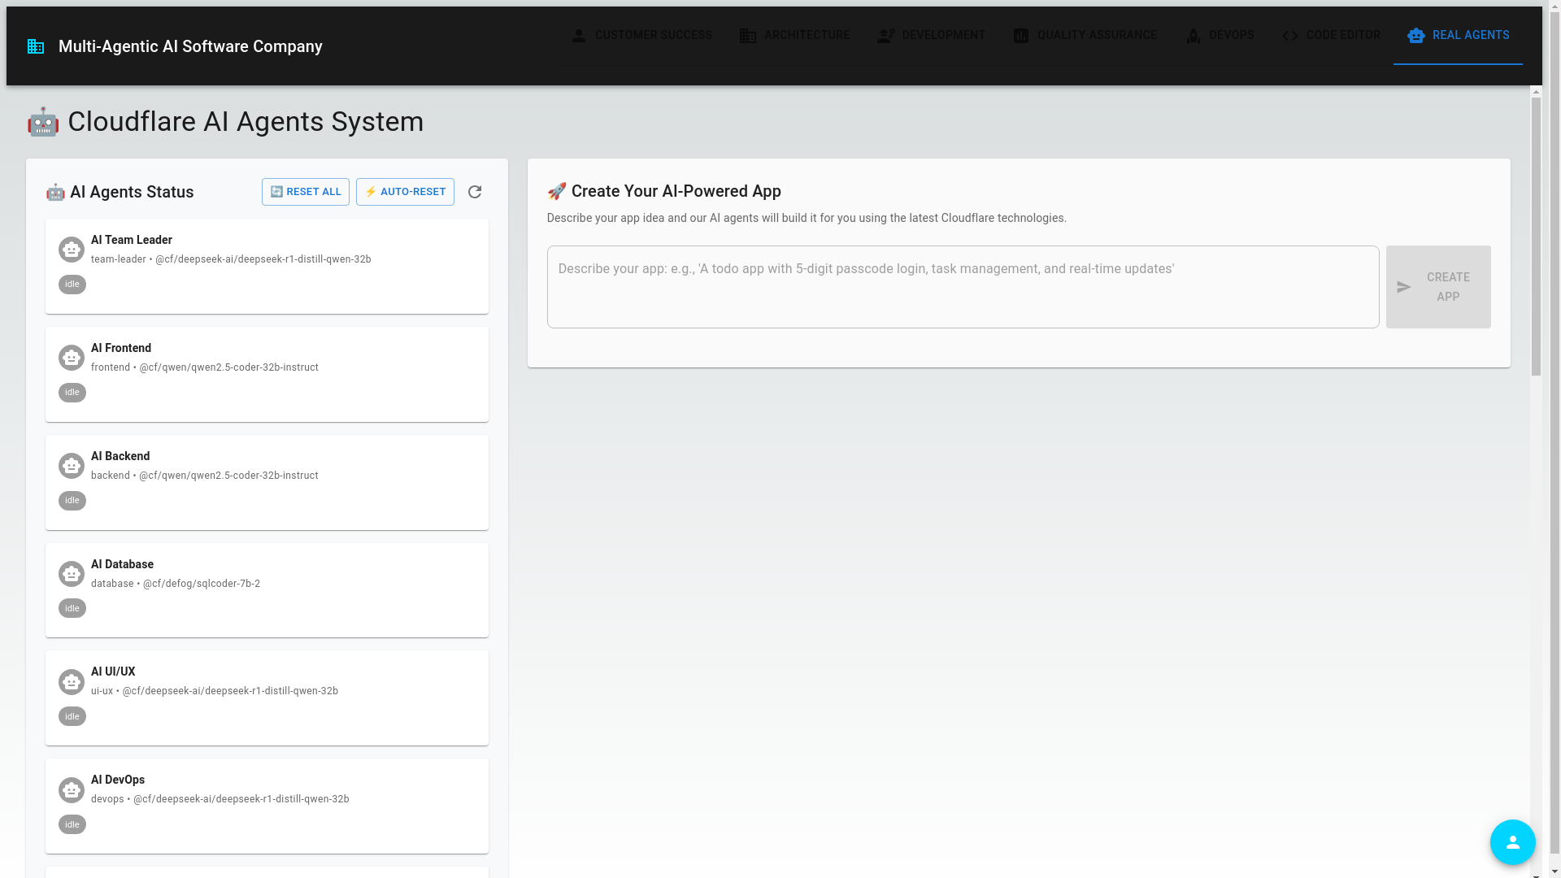Switch to the Code Editor tab
This screenshot has width=1561, height=878.
[x=1331, y=36]
